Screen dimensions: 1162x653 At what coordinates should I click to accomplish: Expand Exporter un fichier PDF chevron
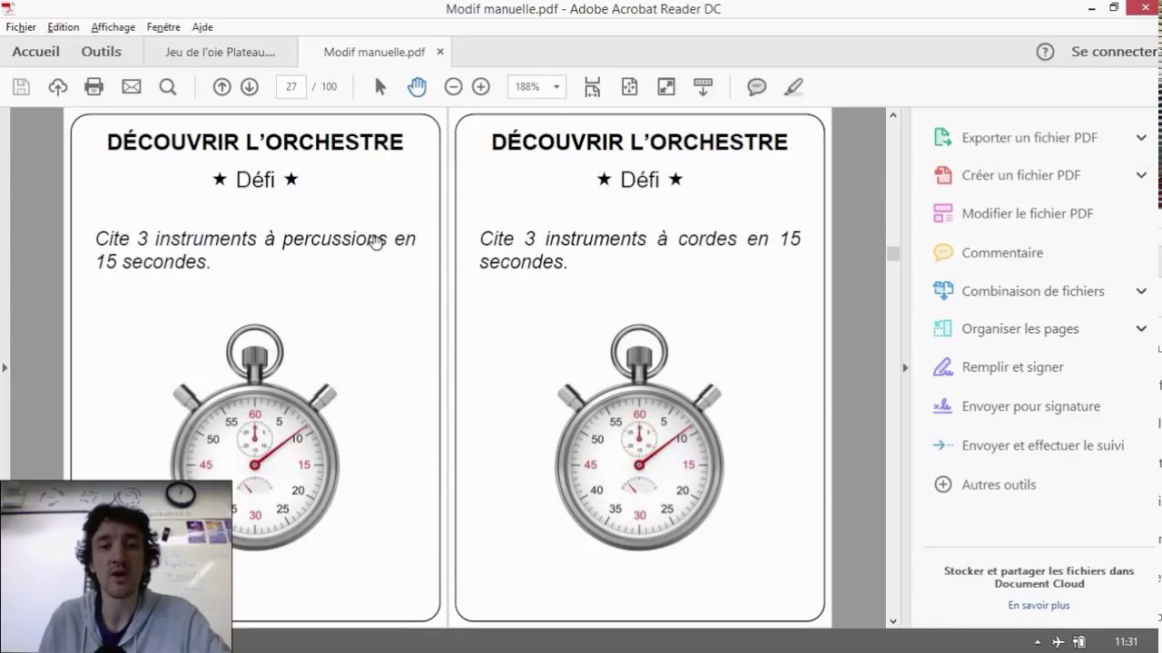pyautogui.click(x=1141, y=138)
